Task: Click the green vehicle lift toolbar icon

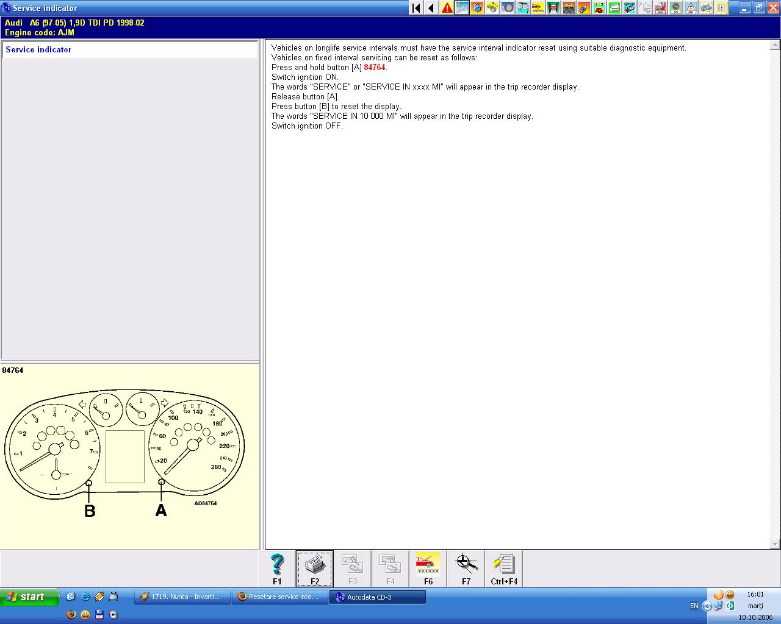Action: pos(553,8)
